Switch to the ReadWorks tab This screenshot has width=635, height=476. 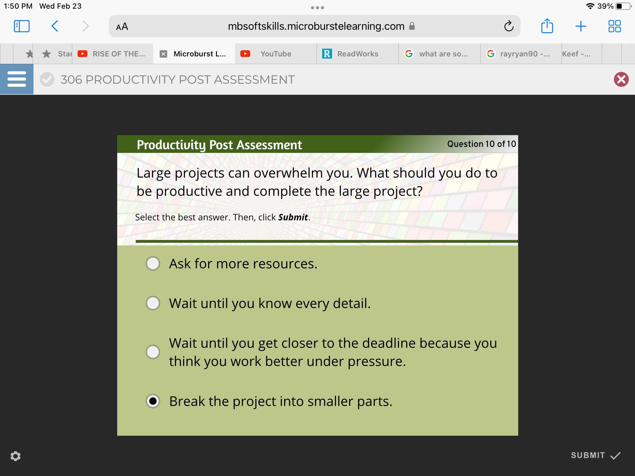tap(357, 54)
